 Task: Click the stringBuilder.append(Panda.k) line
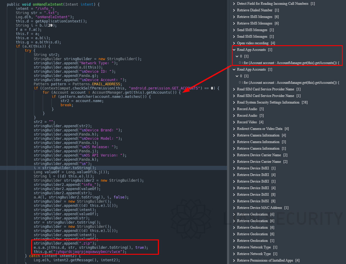pos(66,160)
